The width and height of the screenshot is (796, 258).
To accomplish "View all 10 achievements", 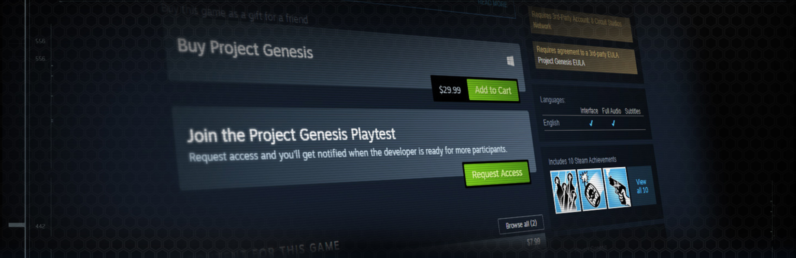I will (x=642, y=186).
